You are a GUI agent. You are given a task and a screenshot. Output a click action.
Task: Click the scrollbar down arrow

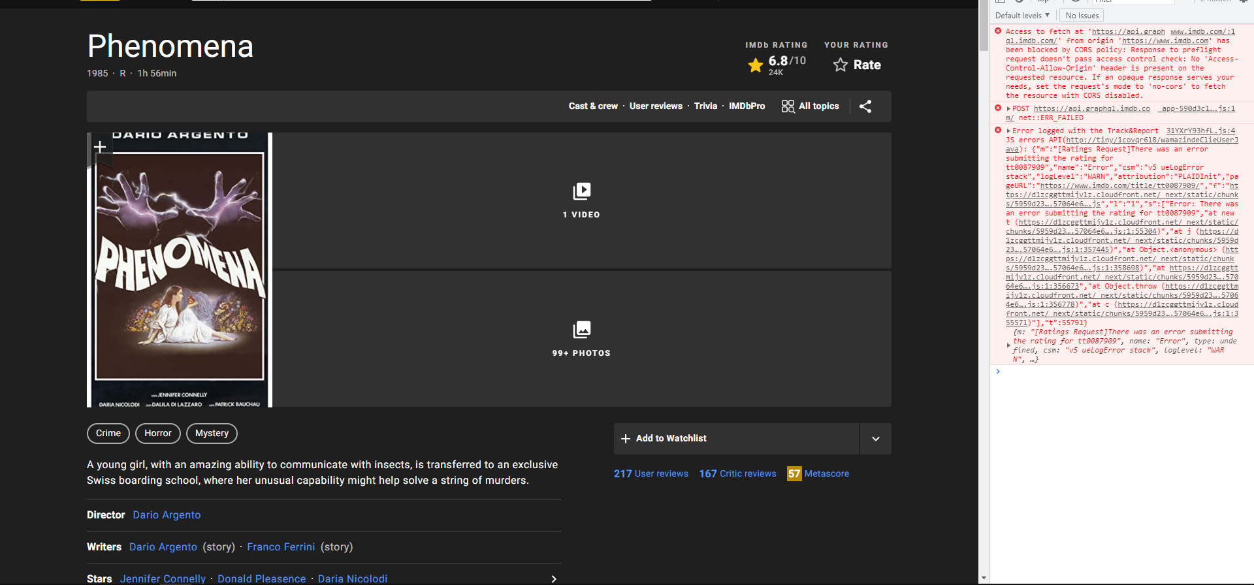coord(984,578)
